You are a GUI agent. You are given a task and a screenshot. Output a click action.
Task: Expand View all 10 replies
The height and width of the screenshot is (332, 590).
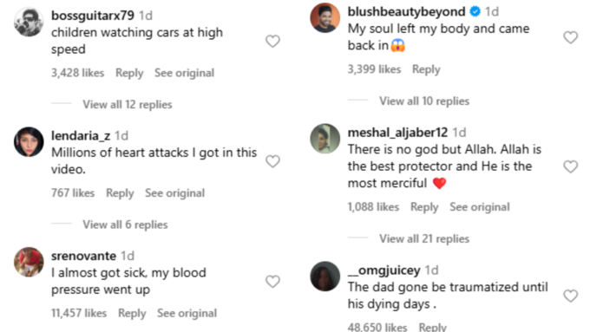424,101
